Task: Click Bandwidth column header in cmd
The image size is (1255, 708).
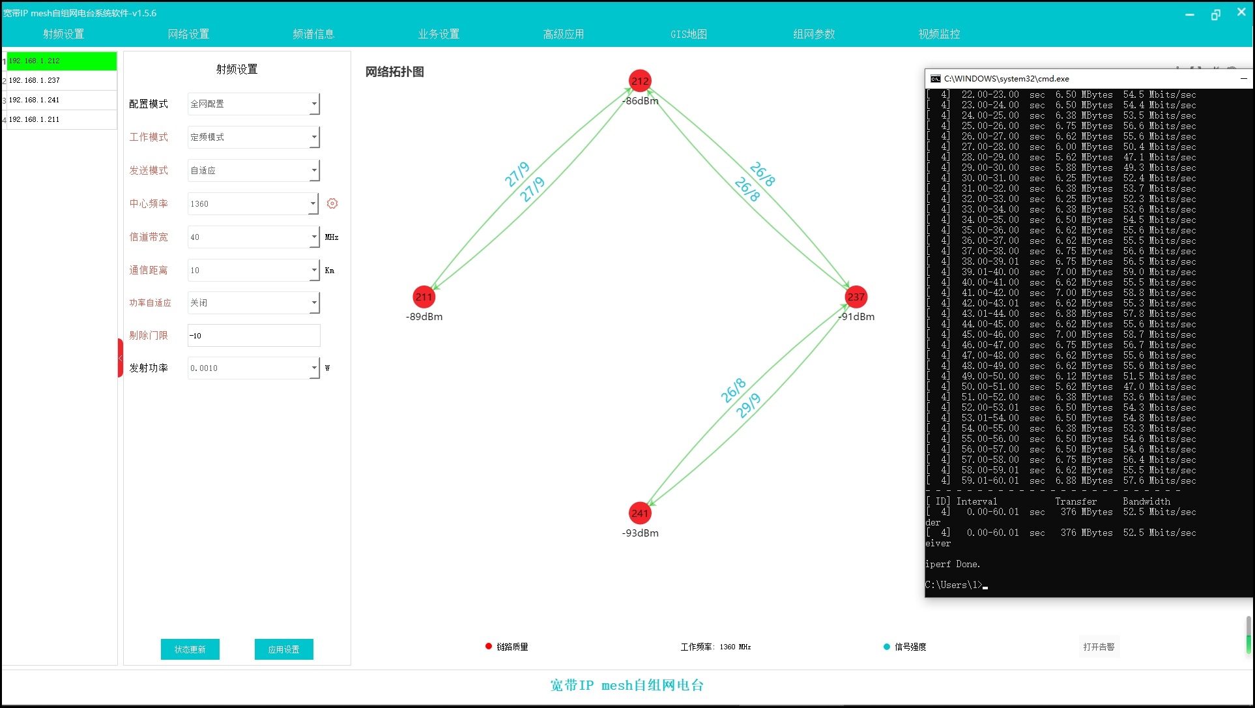Action: 1146,502
